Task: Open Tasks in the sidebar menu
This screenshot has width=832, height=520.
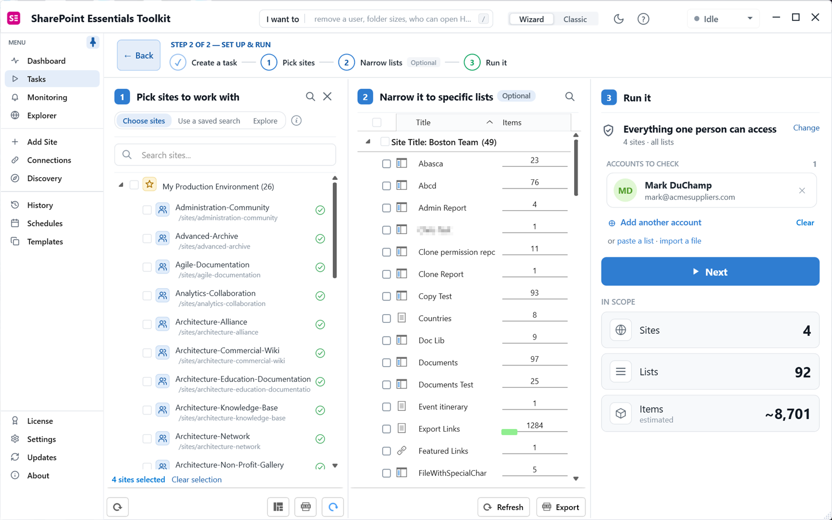Action: coord(52,79)
